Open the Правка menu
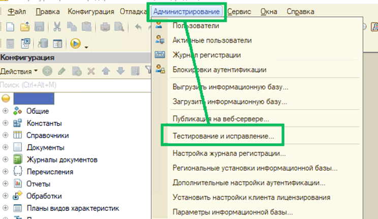Viewport: 378px width, 219px height. click(x=48, y=12)
